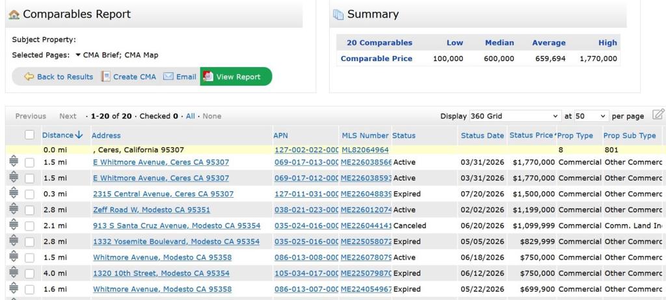The height and width of the screenshot is (300, 666).
Task: Select All checked items link
Action: click(x=191, y=116)
